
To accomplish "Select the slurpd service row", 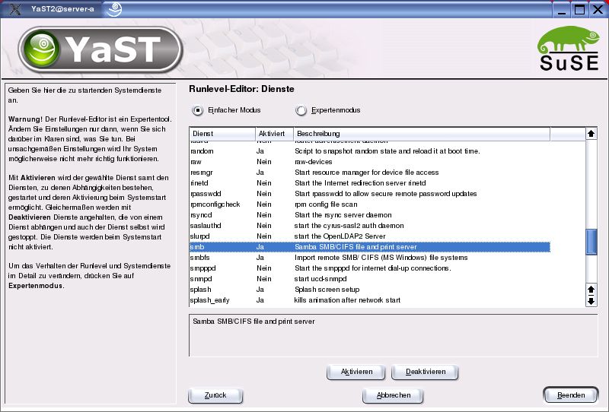I will (370, 236).
